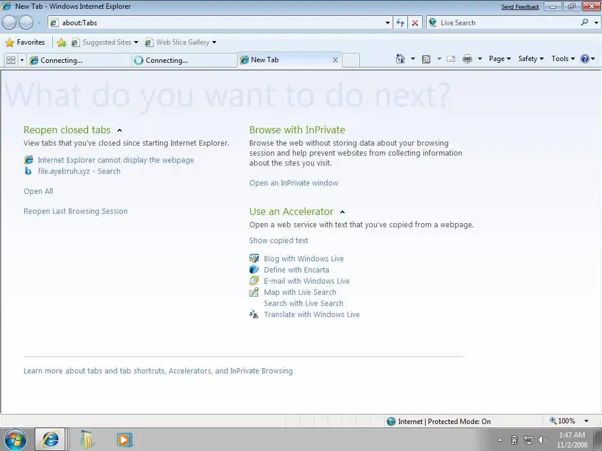
Task: Click Translate with Windows Live icon
Action: pyautogui.click(x=254, y=315)
